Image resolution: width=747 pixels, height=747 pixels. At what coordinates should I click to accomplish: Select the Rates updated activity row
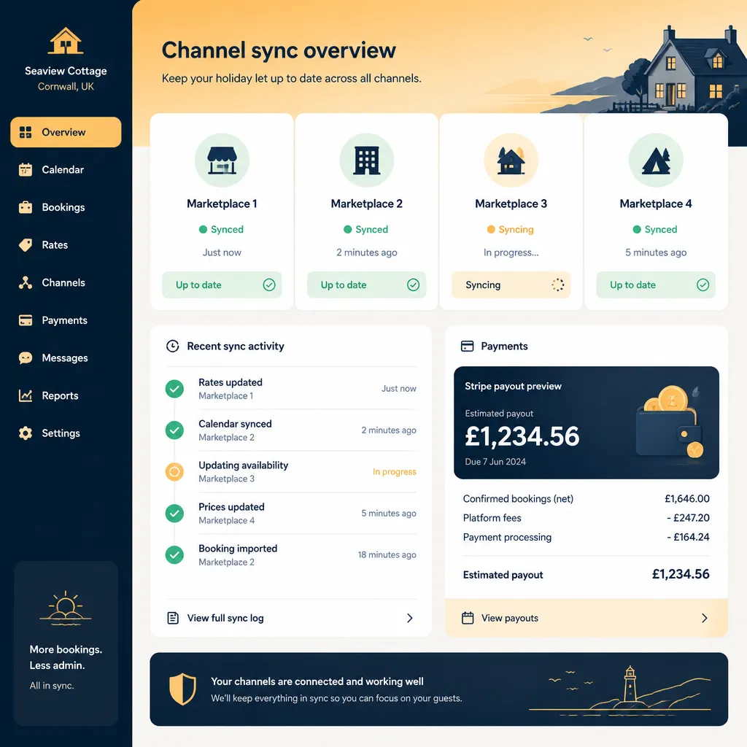coord(291,389)
